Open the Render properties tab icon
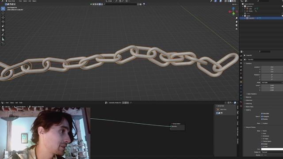 tap(241, 60)
